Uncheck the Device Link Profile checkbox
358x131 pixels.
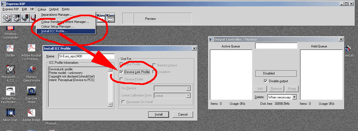click(x=121, y=72)
